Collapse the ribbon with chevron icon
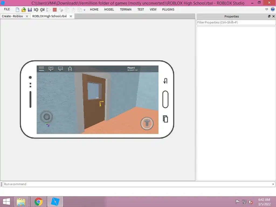276x207 pixels. pyautogui.click(x=267, y=9)
